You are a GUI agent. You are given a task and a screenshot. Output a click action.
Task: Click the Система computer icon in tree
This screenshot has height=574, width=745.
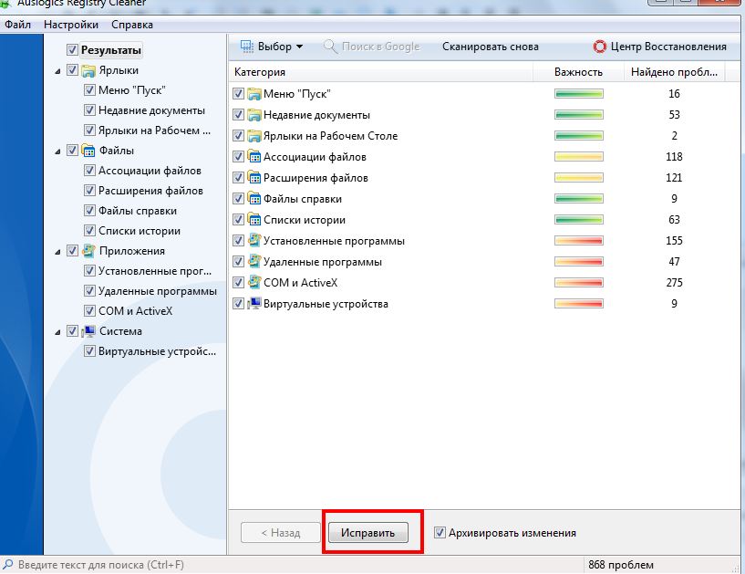(88, 331)
